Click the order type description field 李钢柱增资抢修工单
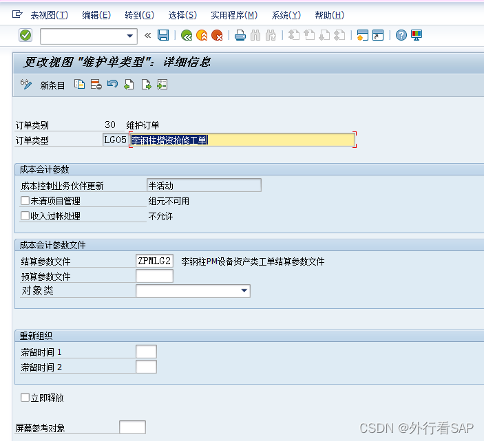 [x=242, y=140]
